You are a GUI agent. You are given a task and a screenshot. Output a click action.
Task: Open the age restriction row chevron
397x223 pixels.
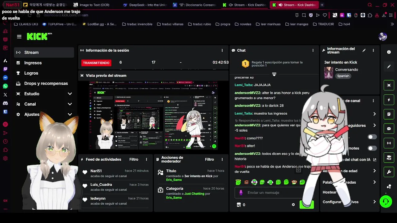pos(374,171)
